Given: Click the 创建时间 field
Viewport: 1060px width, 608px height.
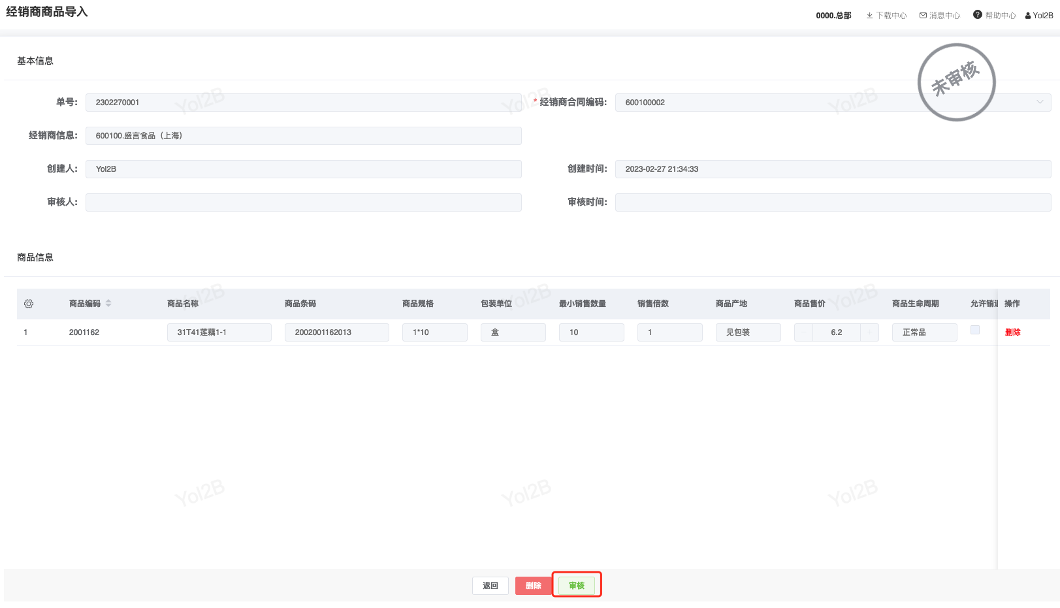Looking at the screenshot, I should pos(833,169).
